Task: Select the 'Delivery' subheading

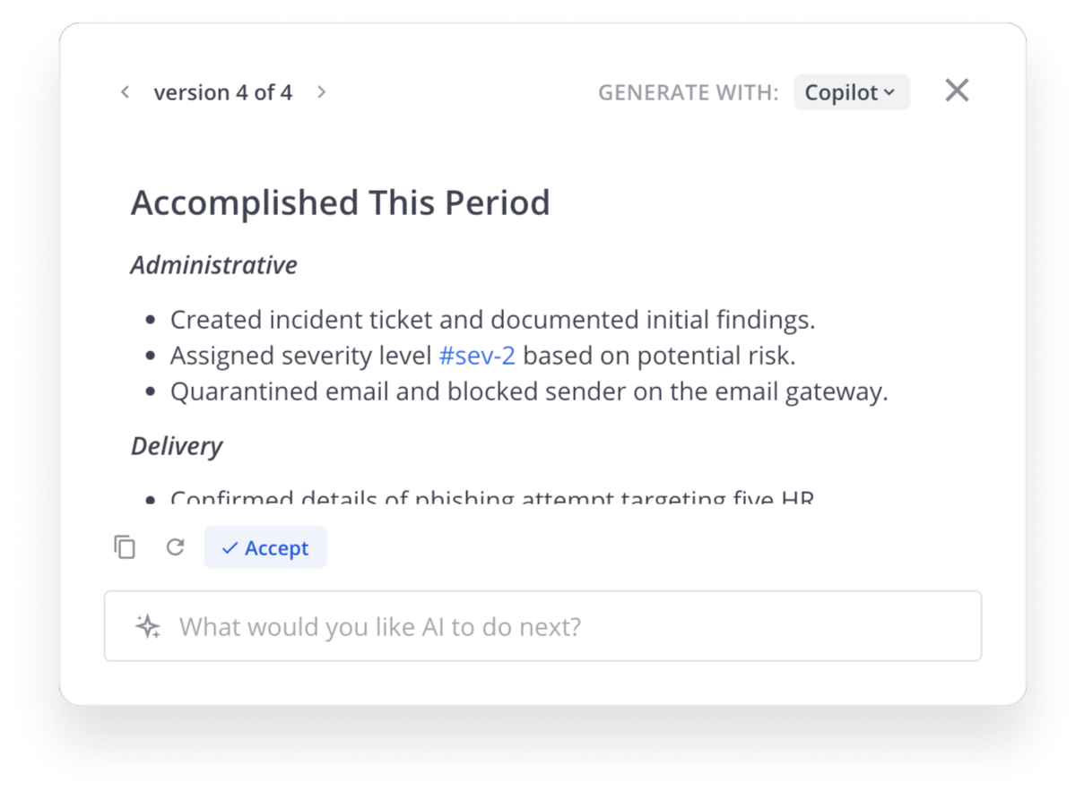Action: coord(177,446)
